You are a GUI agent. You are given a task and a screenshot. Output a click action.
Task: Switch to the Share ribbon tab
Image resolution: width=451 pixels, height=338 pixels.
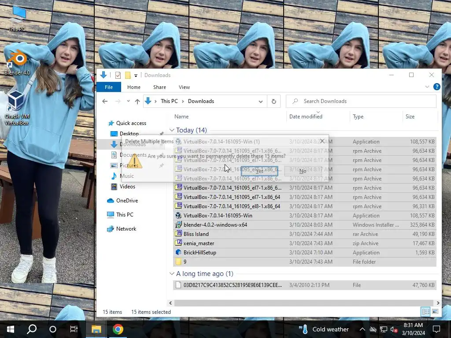click(159, 87)
